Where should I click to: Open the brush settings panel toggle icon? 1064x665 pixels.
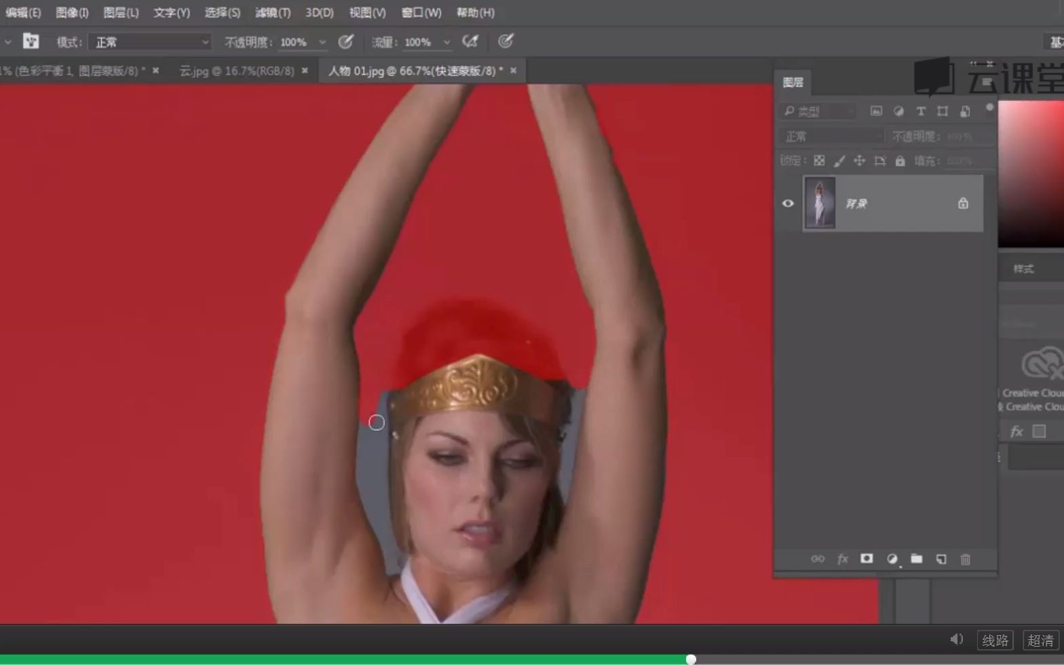tap(31, 41)
